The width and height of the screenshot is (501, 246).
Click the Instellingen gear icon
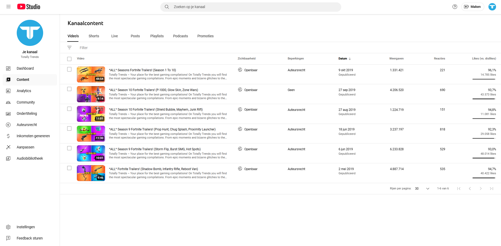pyautogui.click(x=8, y=227)
